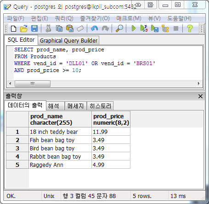Click price 3.49 in Fish row
The width and height of the screenshot is (209, 204).
pyautogui.click(x=111, y=140)
